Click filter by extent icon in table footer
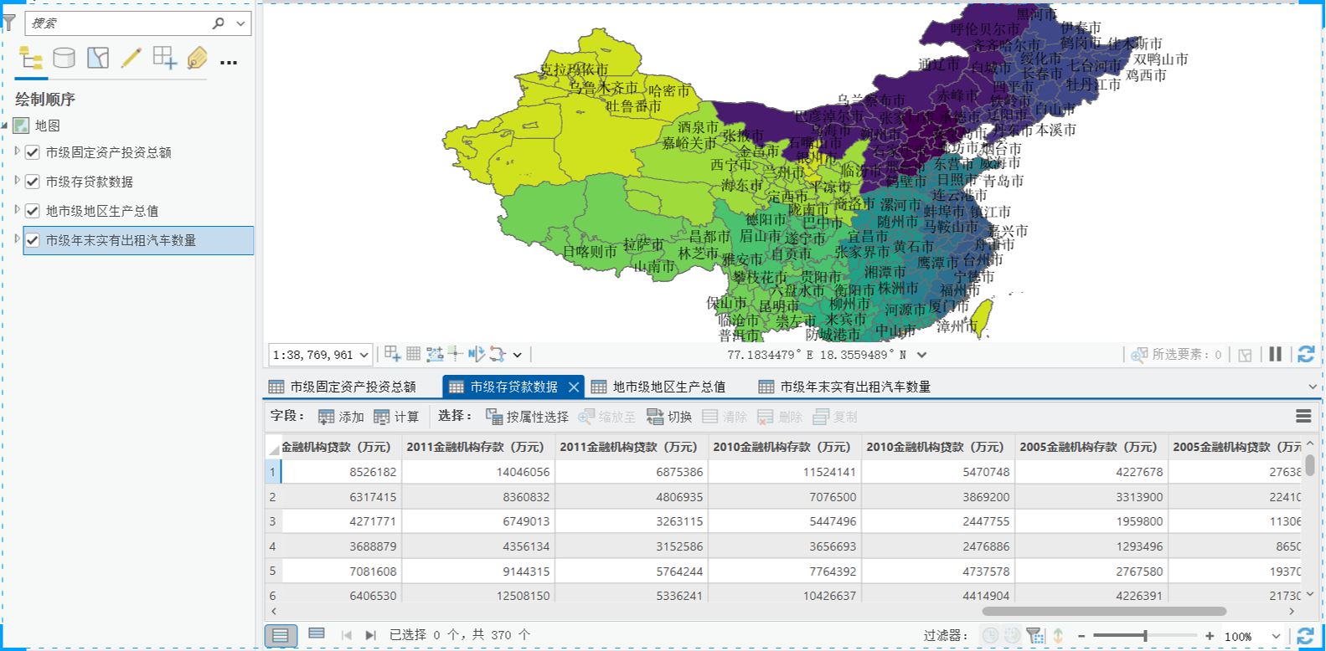Image resolution: width=1326 pixels, height=651 pixels. 1035,636
